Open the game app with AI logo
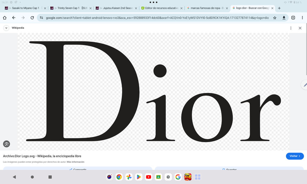The image size is (307, 184). (188, 177)
